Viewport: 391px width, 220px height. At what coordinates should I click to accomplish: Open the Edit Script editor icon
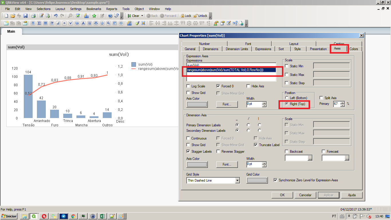tap(42, 16)
